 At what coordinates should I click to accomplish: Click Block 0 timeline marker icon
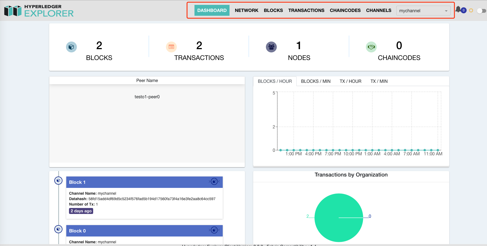58,229
